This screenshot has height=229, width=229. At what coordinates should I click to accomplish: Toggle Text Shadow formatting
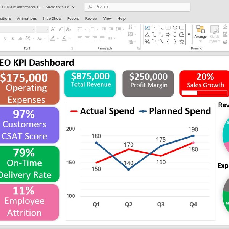click(x=13, y=39)
